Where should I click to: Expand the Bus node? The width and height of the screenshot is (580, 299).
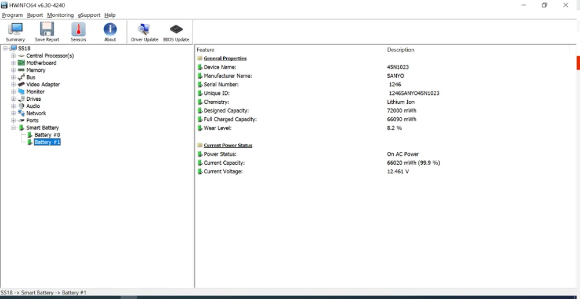13,77
